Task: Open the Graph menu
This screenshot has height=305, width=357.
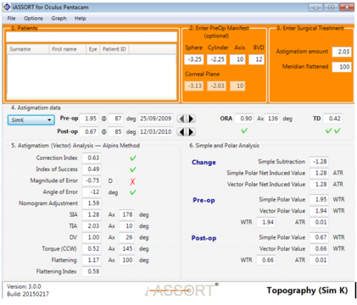Action: 59,19
